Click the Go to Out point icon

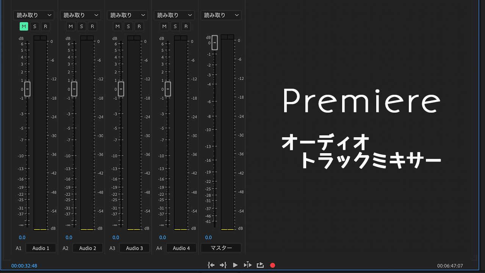click(x=223, y=265)
